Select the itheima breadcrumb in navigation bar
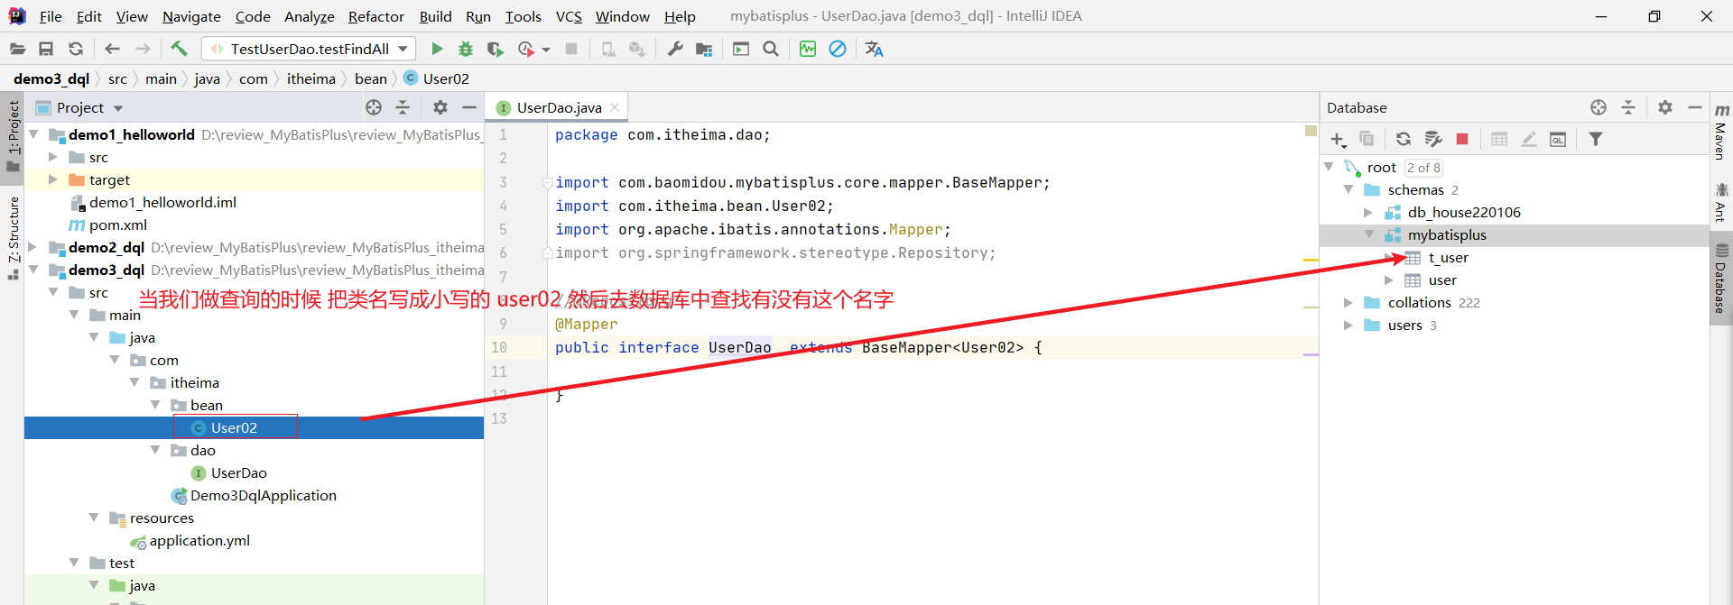The width and height of the screenshot is (1733, 605). point(311,78)
